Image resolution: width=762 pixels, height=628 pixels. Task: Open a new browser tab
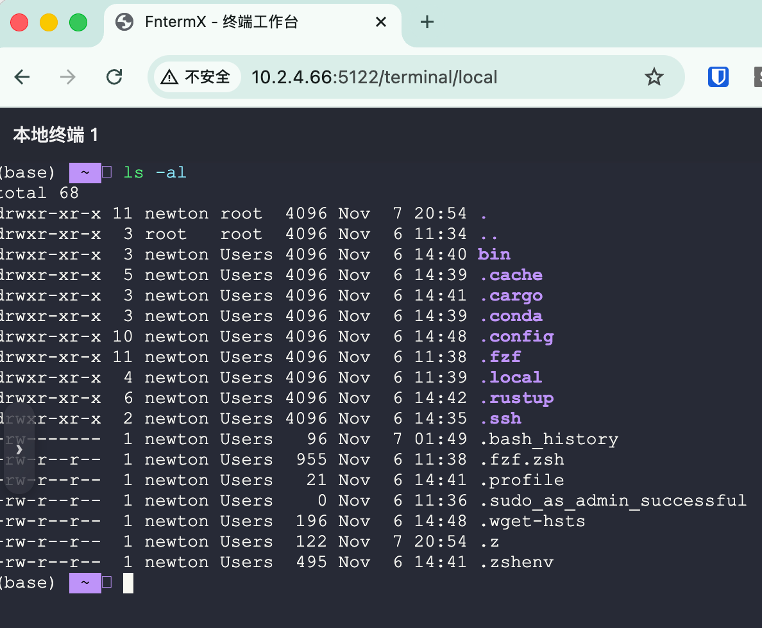point(426,22)
